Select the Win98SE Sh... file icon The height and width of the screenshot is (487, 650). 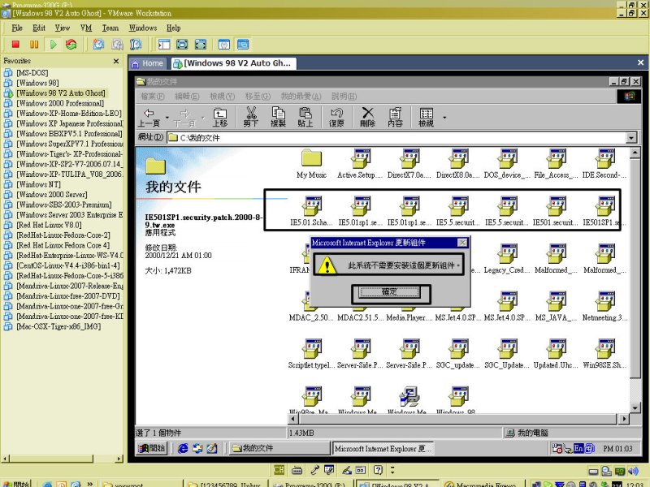click(x=605, y=355)
